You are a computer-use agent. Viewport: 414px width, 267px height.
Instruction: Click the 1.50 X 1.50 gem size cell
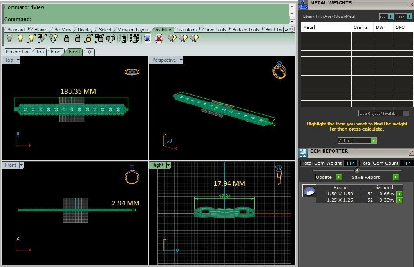pyautogui.click(x=340, y=194)
